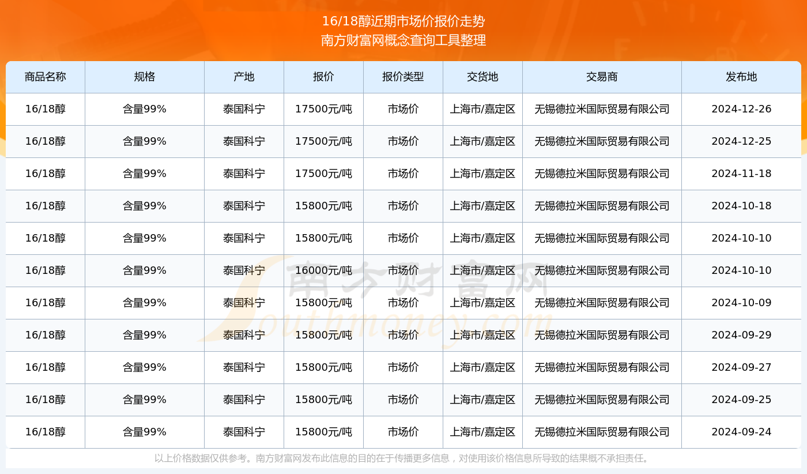The width and height of the screenshot is (807, 474).
Task: Click the 规格 column header
Action: [x=145, y=77]
